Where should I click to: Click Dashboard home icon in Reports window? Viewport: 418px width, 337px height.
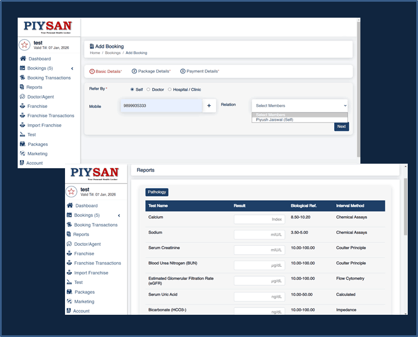70,205
